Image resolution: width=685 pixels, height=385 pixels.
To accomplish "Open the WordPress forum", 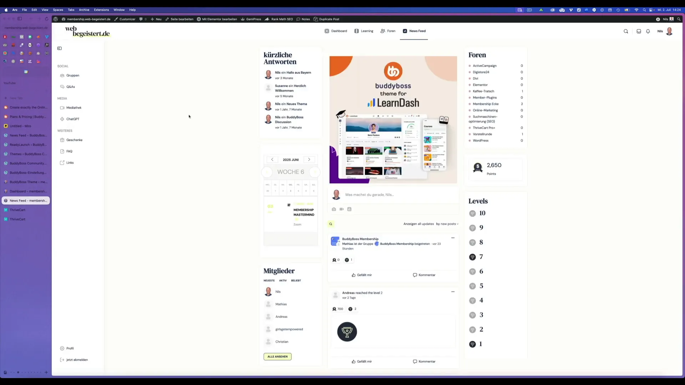I will [x=481, y=140].
